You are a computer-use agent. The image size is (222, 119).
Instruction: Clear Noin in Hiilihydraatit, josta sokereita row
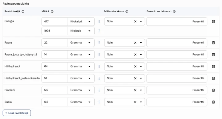click(x=135, y=78)
